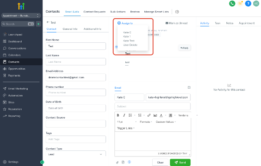Open the blue help question-mark icon
This screenshot has width=261, height=166.
click(x=248, y=3)
